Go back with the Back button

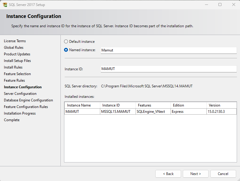pyautogui.click(x=168, y=174)
